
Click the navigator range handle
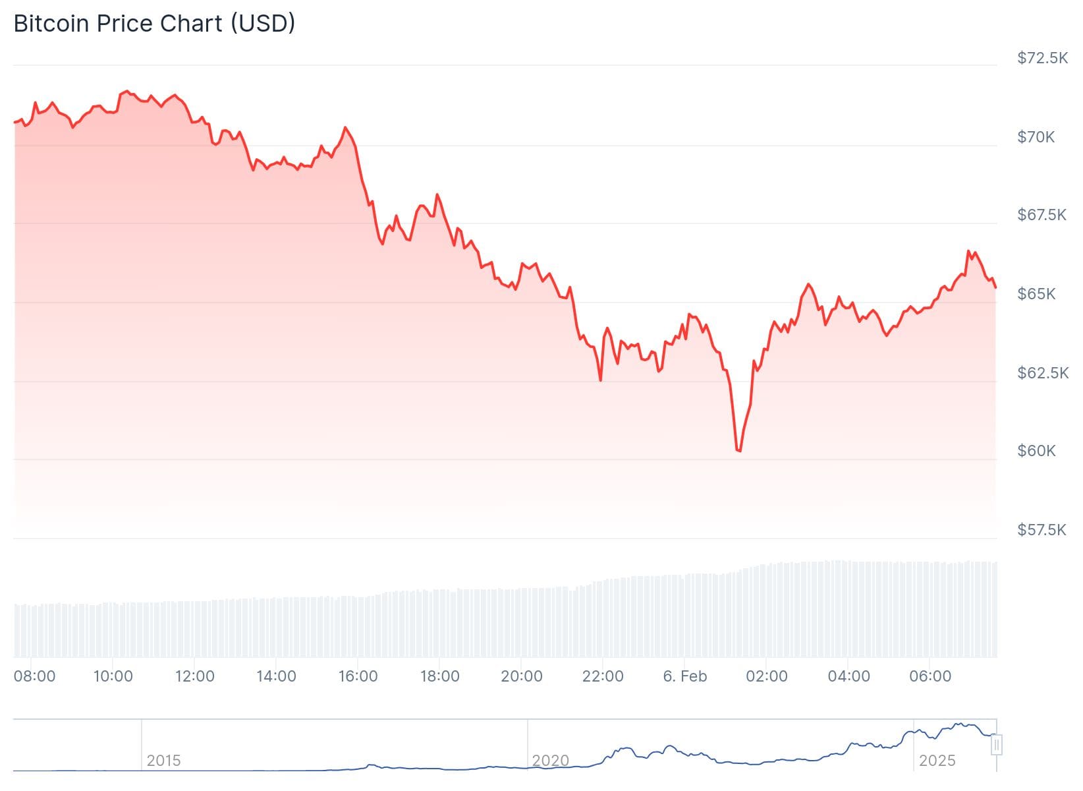coord(997,745)
